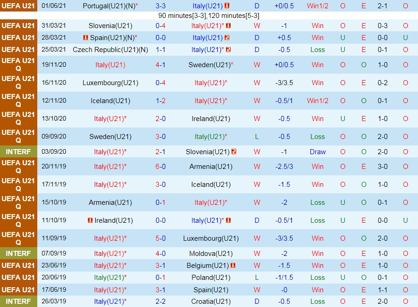Open Spain(U21) away team on 17/06/19
The width and height of the screenshot is (418, 307).
tap(210, 290)
